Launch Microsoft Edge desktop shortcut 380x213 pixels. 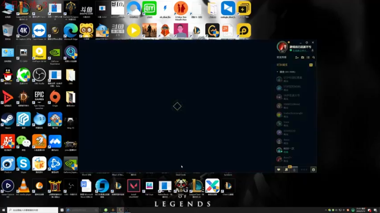pos(70,31)
